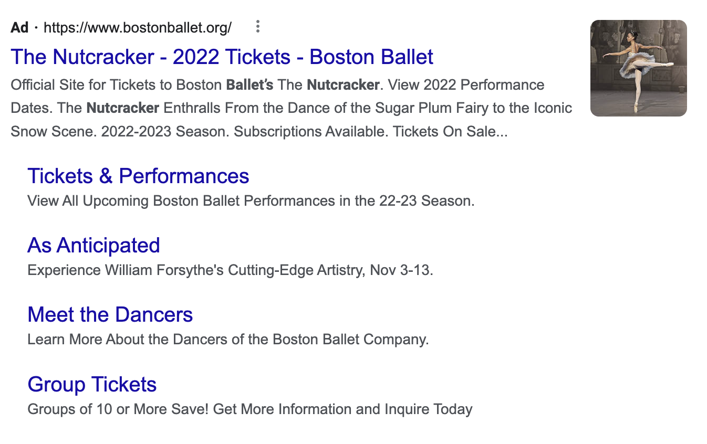Open the ballerina thumbnail image
The height and width of the screenshot is (444, 707).
pos(638,68)
